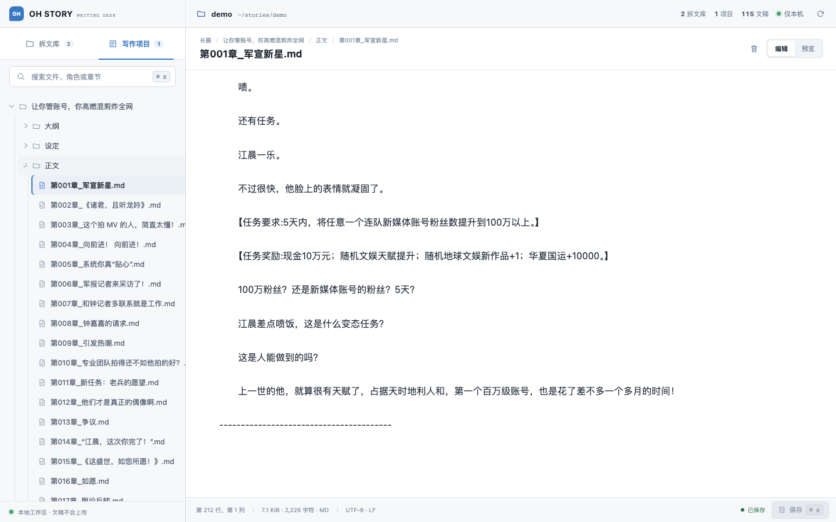Viewport: 836px width, 522px height.
Task: Click the OH Story logo icon
Action: point(16,14)
